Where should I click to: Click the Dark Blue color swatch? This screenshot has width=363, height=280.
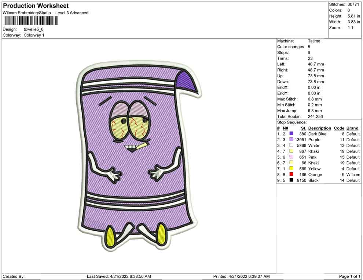click(x=291, y=133)
